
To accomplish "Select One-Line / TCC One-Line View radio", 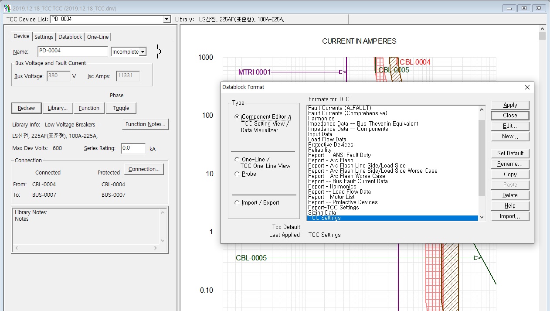I will point(237,160).
